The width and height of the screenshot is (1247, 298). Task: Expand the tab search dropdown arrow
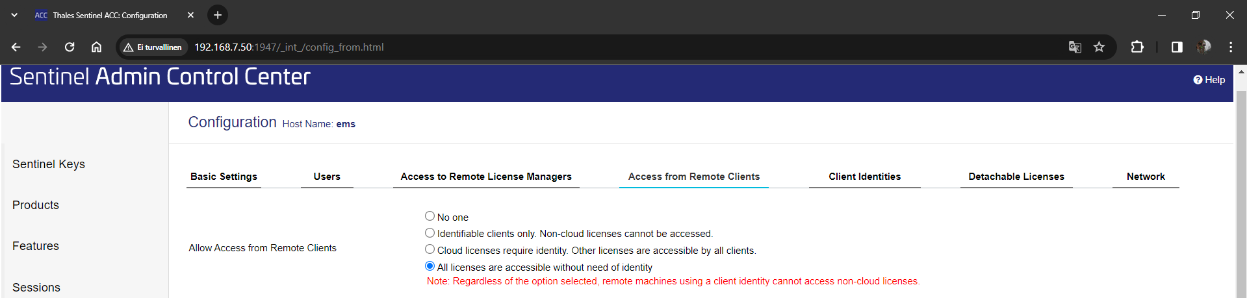pos(14,15)
